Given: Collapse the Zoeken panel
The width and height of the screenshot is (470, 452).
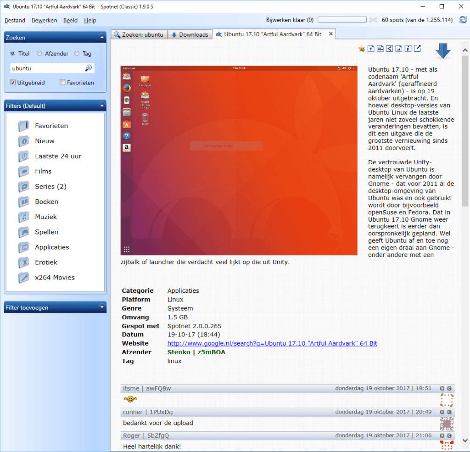Looking at the screenshot, I should 102,37.
